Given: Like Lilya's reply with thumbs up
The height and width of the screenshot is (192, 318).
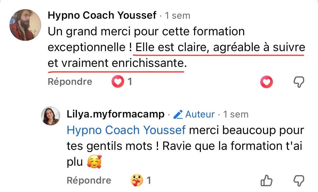Looking at the screenshot, I should click(x=266, y=181).
